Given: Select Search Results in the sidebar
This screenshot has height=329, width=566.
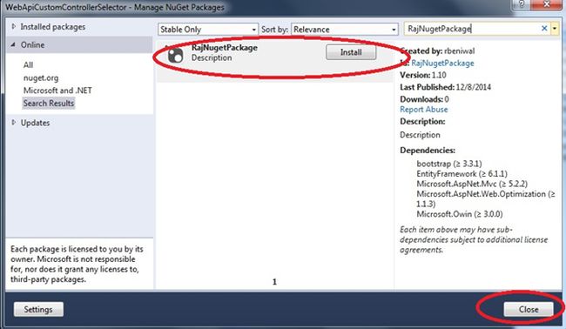Looking at the screenshot, I should click(49, 104).
